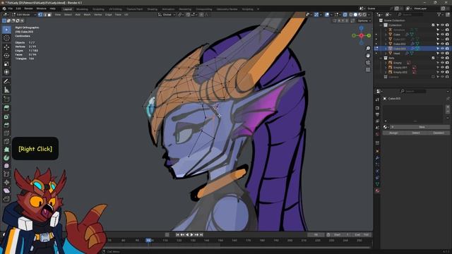Expand the Cube.002 outliner row
The image size is (452, 254).
click(386, 44)
